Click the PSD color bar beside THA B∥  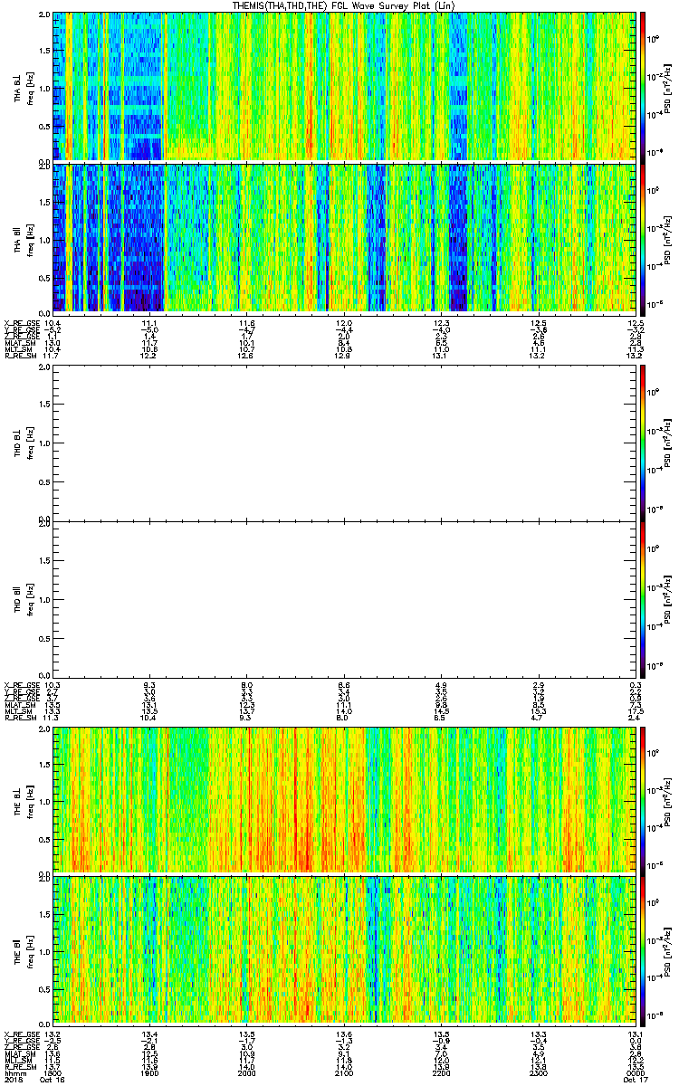point(643,238)
